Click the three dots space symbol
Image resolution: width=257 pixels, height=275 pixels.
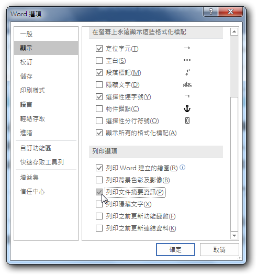point(187,60)
